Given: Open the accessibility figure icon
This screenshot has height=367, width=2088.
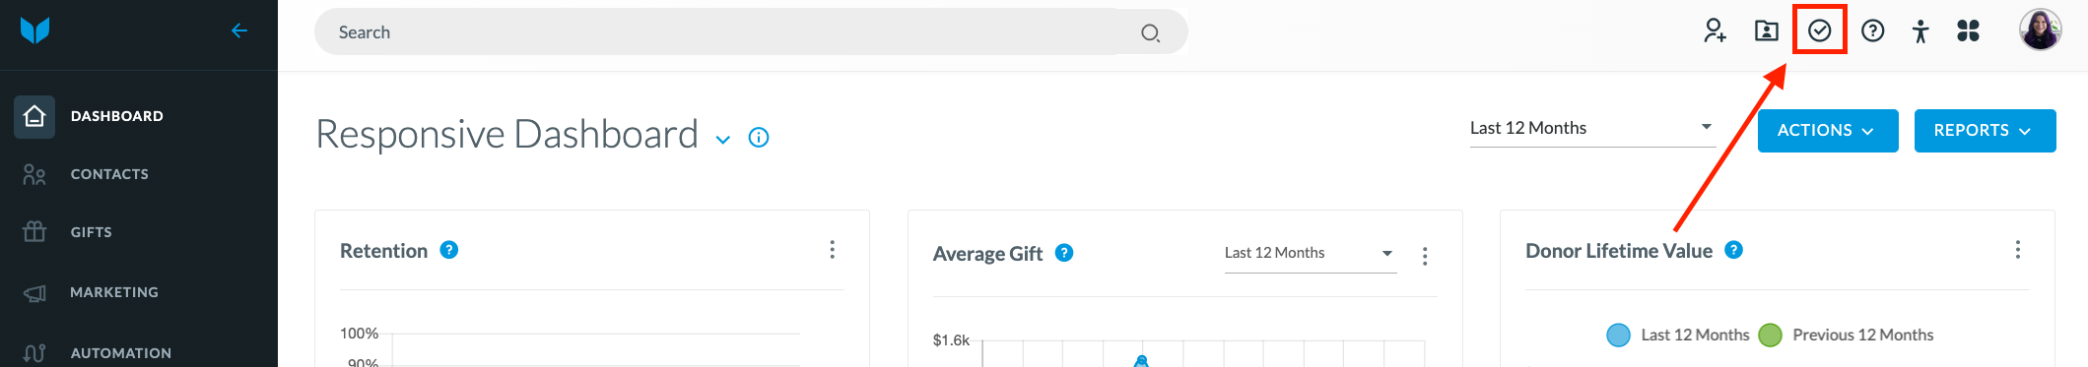Looking at the screenshot, I should [x=1920, y=31].
